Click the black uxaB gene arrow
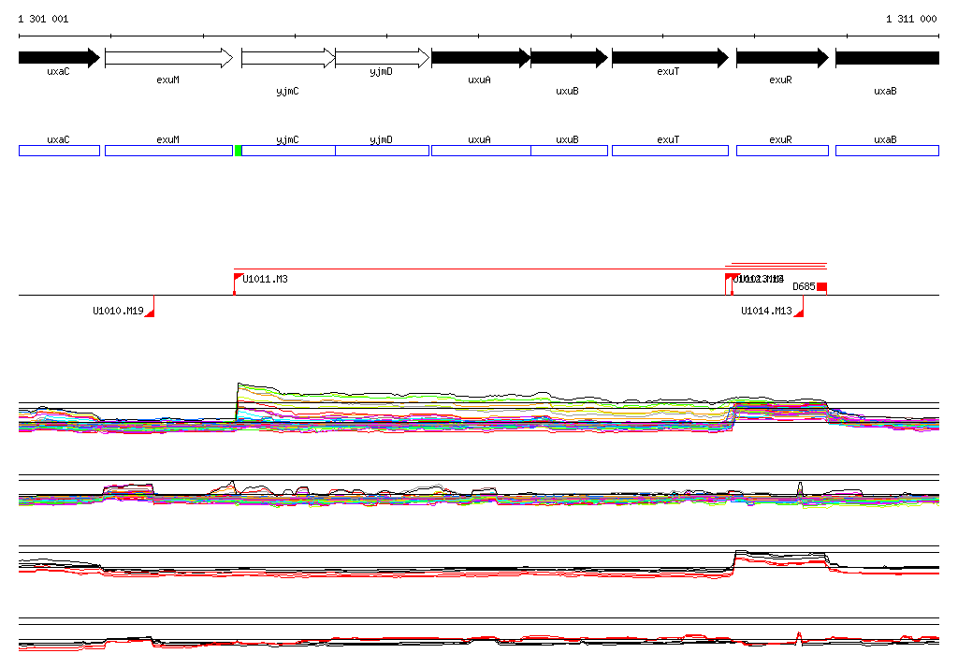 887,58
